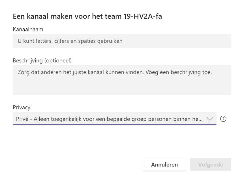Image resolution: width=244 pixels, height=183 pixels.
Task: Click the truncated end of the privacy text
Action: 198,119
